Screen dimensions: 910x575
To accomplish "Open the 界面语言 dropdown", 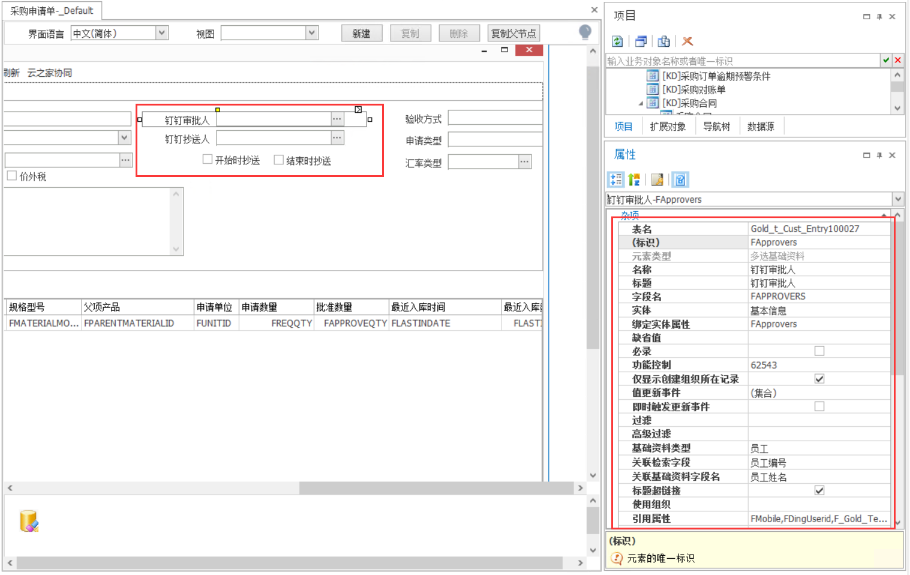I will [161, 33].
